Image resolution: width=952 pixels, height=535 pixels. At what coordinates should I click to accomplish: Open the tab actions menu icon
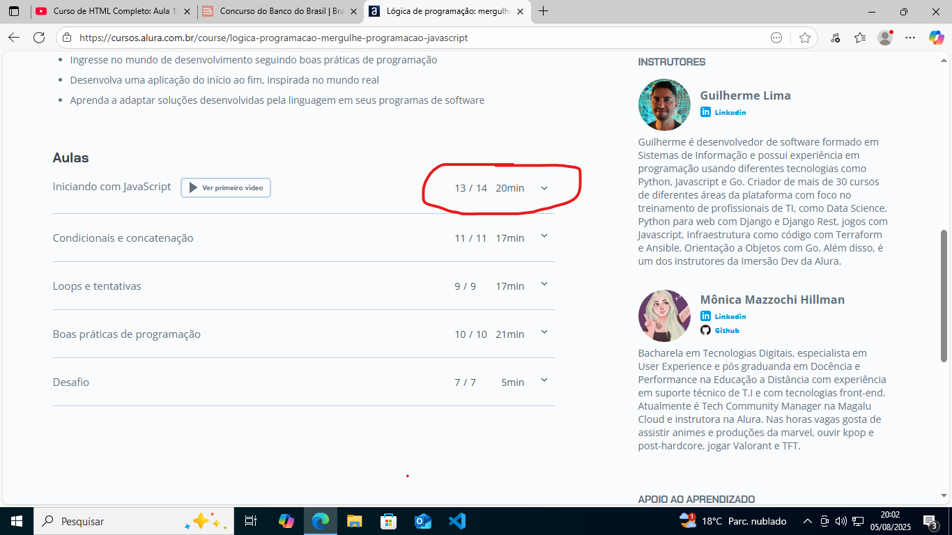[x=14, y=11]
